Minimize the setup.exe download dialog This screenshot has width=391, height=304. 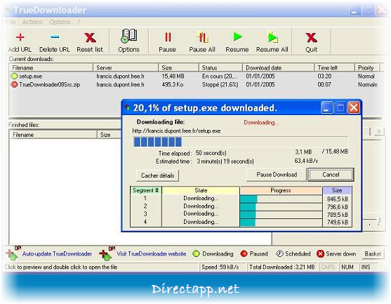(x=326, y=107)
